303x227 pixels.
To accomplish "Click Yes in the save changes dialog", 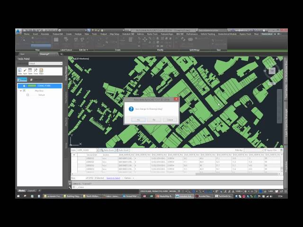I will tap(138, 120).
